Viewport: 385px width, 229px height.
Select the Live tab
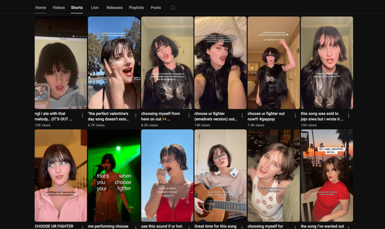95,7
